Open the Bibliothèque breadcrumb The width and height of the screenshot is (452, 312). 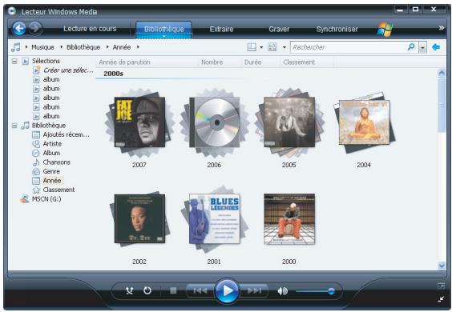(83, 47)
